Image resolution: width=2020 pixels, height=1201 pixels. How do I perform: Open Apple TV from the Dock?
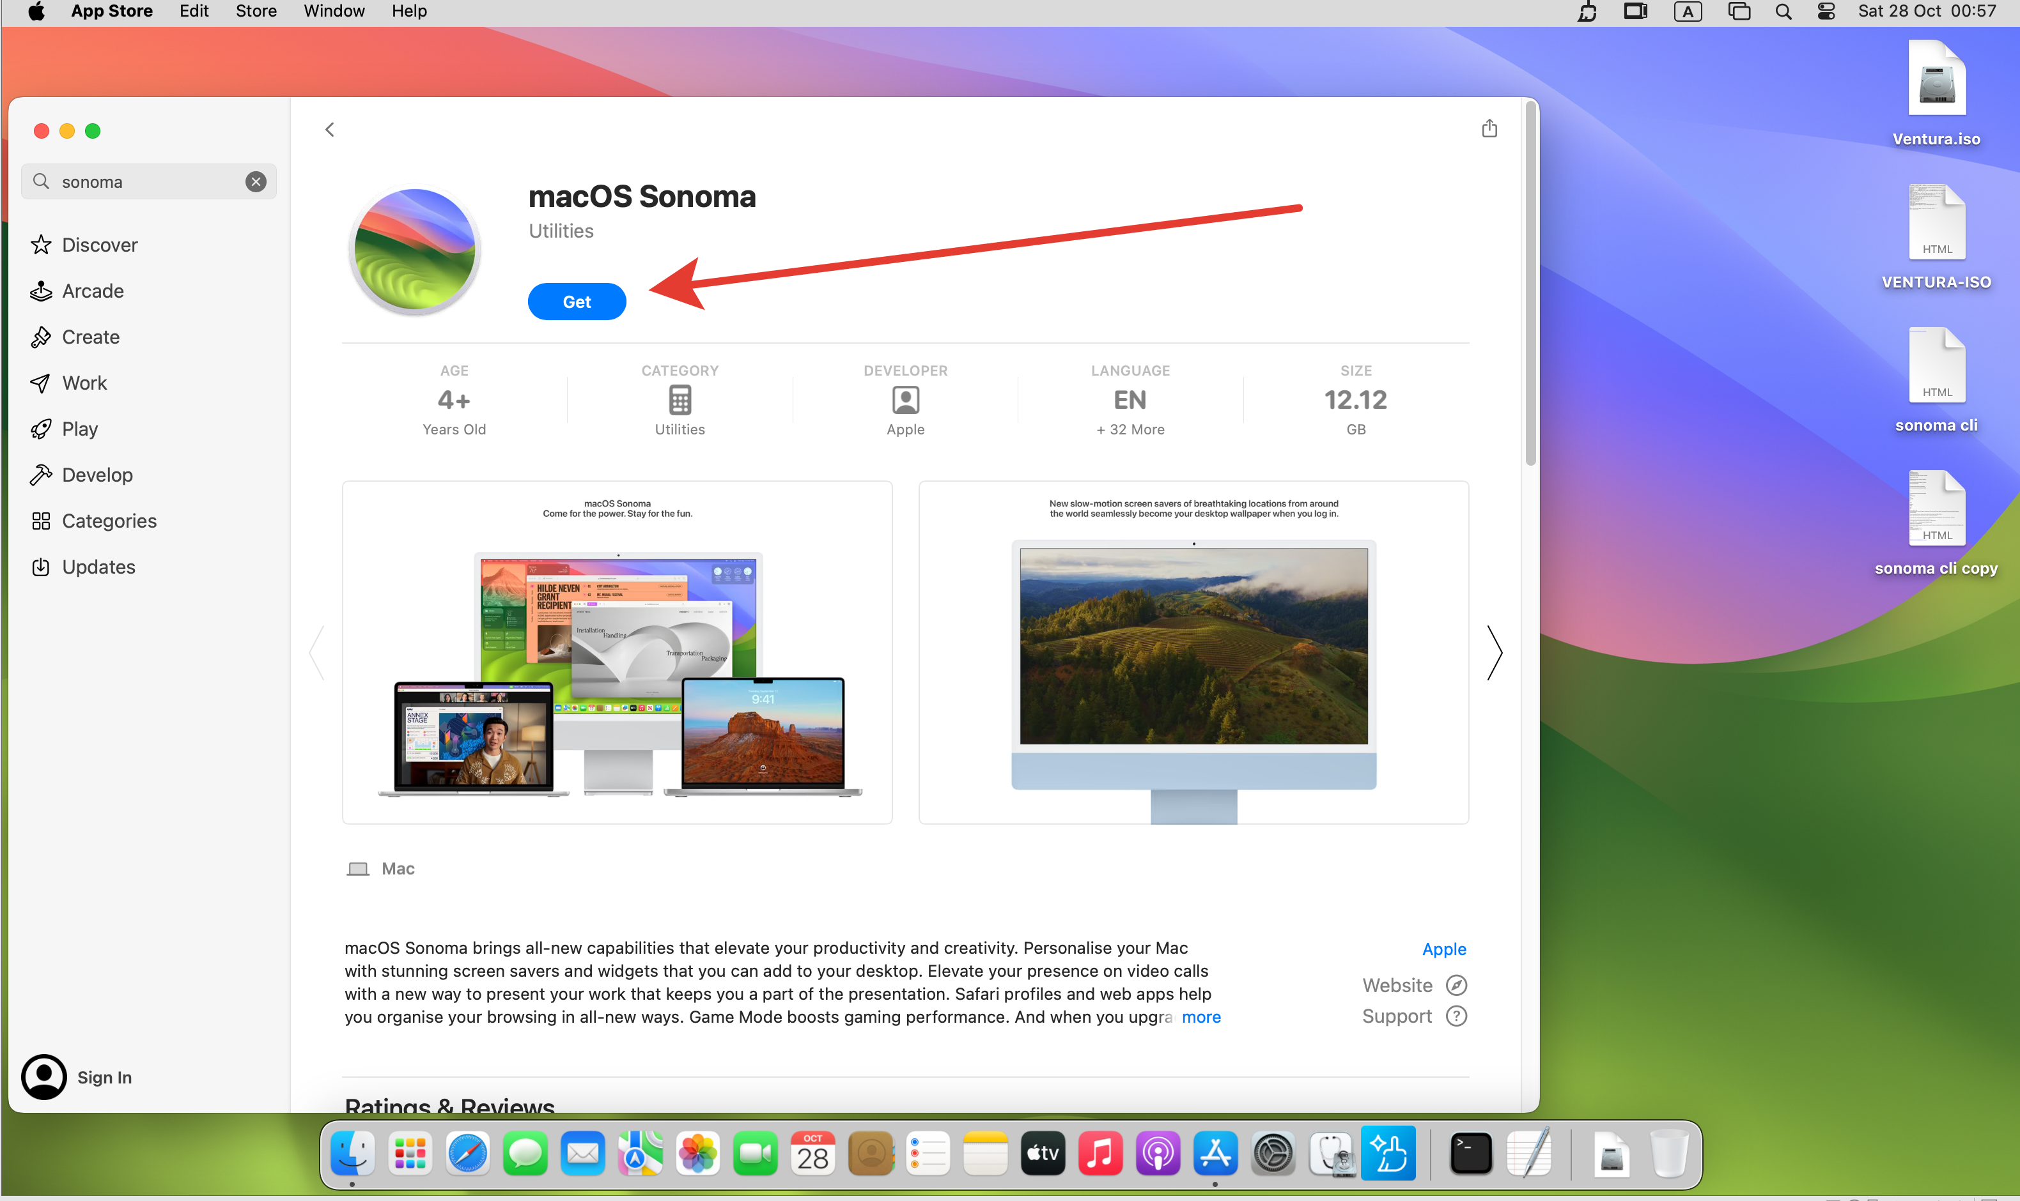pos(1043,1153)
